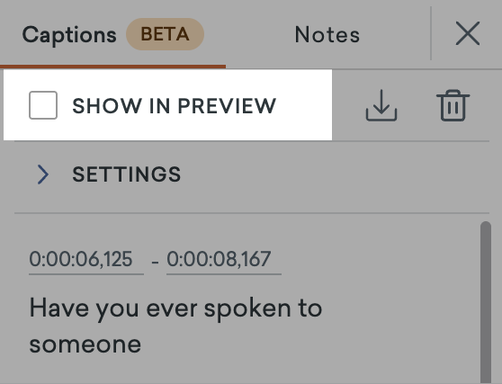Close the captions panel
502x384 pixels.
pyautogui.click(x=468, y=33)
